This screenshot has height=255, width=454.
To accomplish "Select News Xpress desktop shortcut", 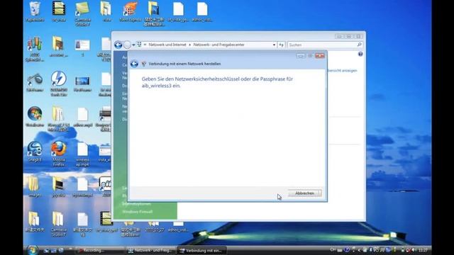I will (130, 11).
